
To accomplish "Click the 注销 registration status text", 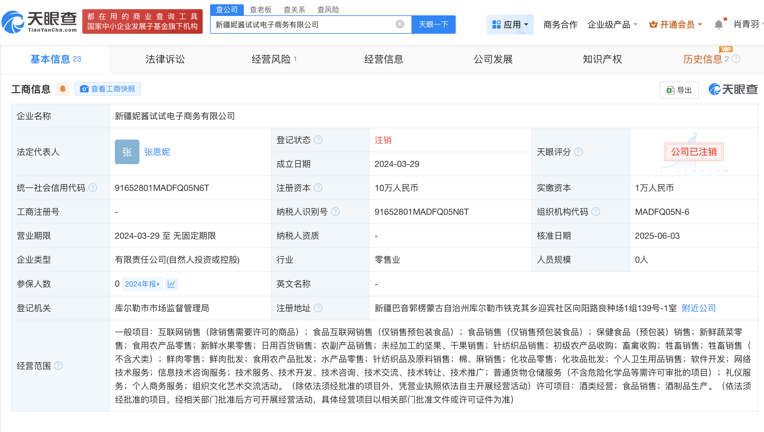I will click(x=383, y=140).
